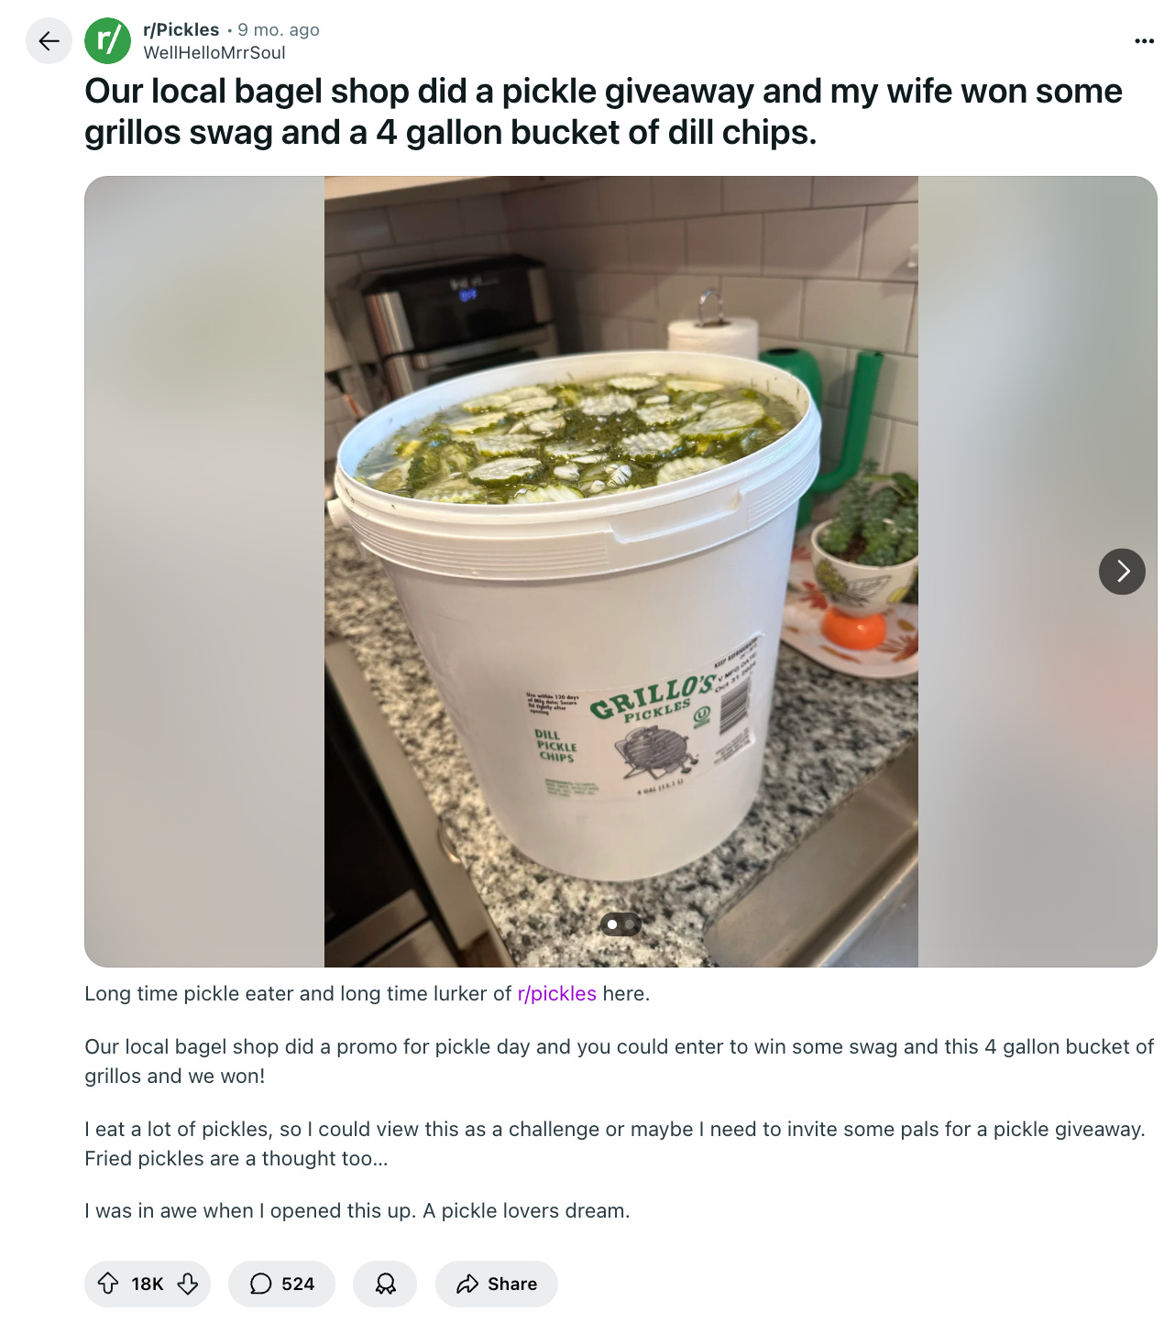Downvote the post with the down arrow
The height and width of the screenshot is (1323, 1175).
coord(188,1284)
